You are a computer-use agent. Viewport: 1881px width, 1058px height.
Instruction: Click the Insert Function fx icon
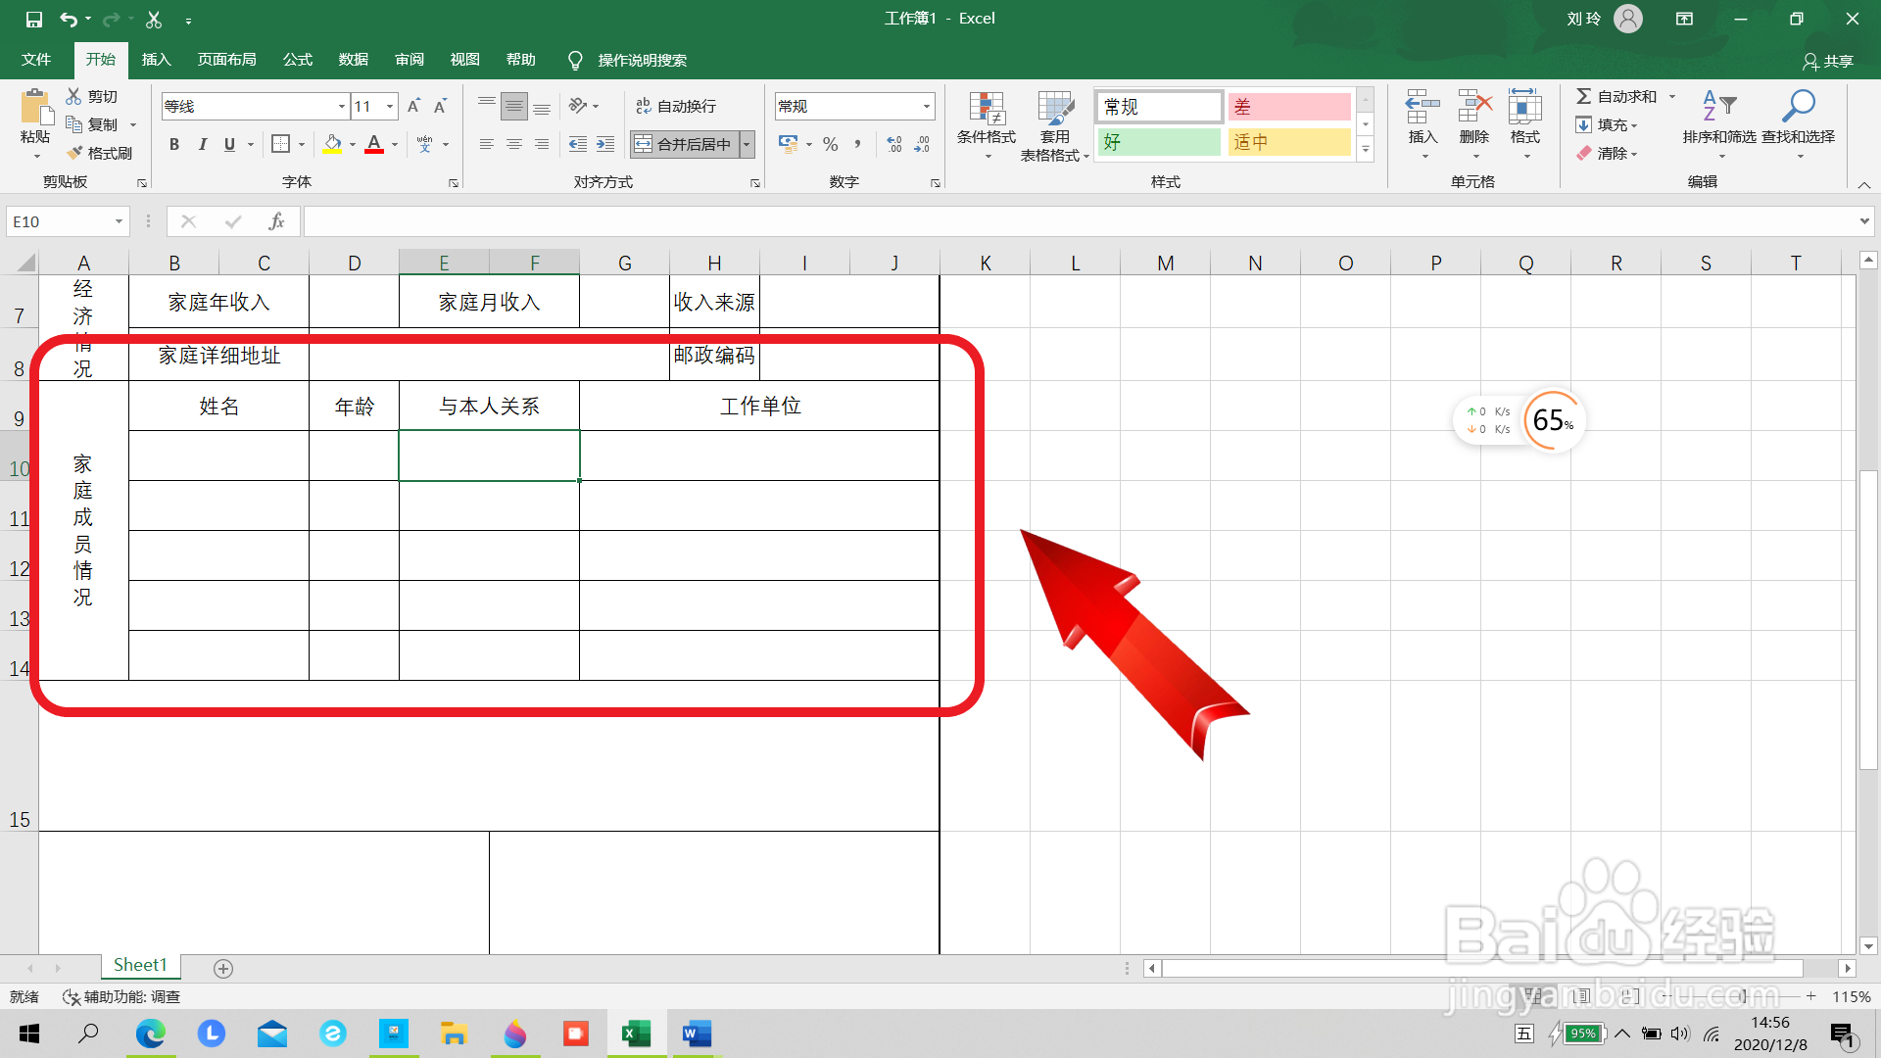pos(276,222)
